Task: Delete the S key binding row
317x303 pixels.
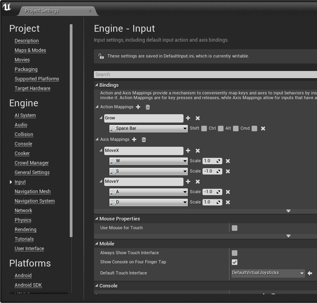Action: point(228,171)
